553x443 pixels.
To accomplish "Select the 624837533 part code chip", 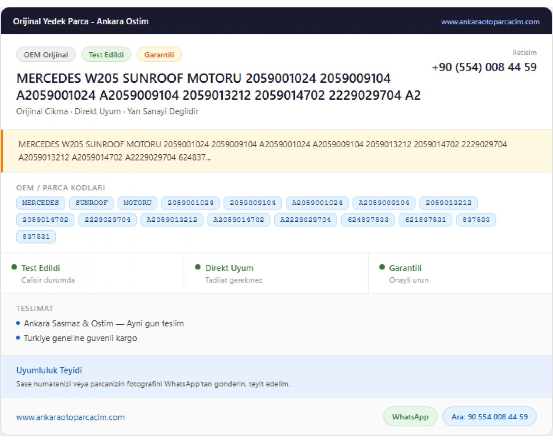I will (x=368, y=220).
